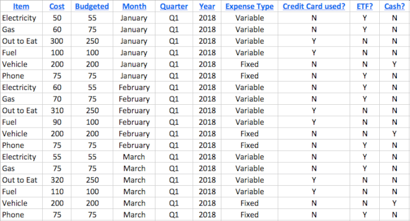Select January month cell in Gas row
This screenshot has width=410, height=221.
(x=134, y=30)
